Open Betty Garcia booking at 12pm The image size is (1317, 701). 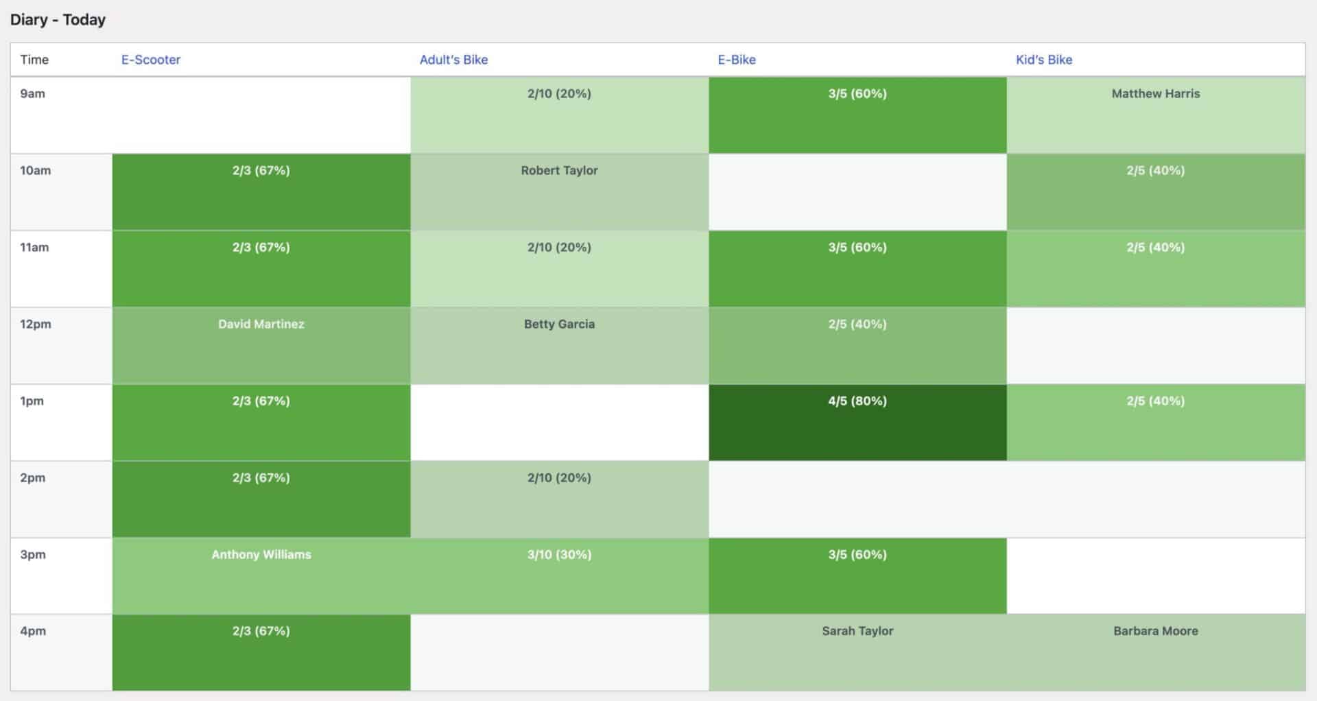tap(559, 346)
